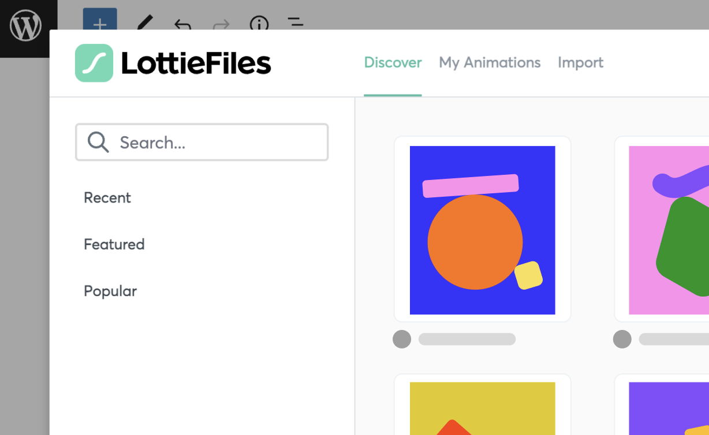Show Featured animations
This screenshot has width=709, height=435.
pyautogui.click(x=114, y=244)
